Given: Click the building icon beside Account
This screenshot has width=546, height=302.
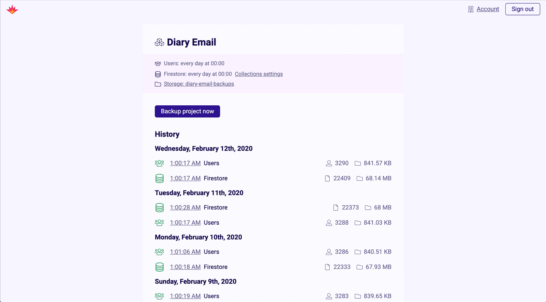Looking at the screenshot, I should pyautogui.click(x=470, y=9).
